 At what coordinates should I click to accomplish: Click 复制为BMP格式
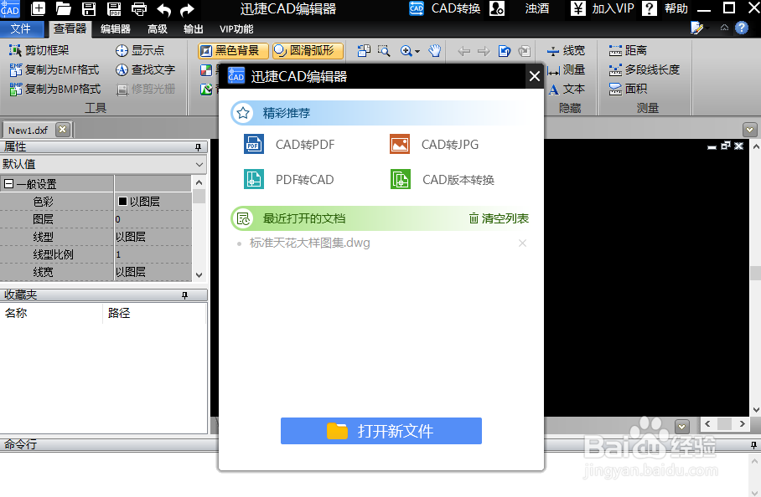[54, 90]
